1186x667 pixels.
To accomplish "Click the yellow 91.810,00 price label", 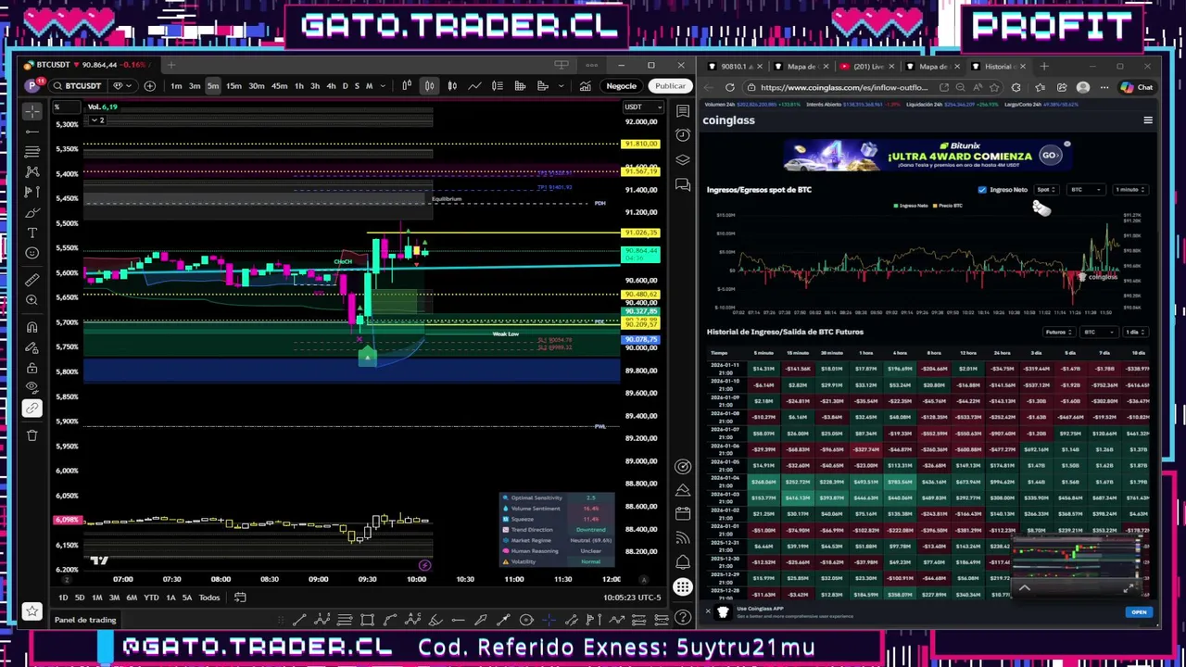I will coord(641,144).
